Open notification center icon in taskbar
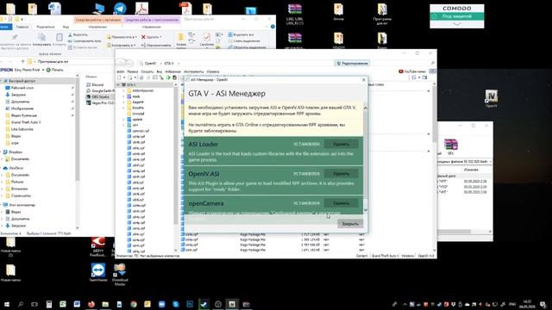 pos(543,304)
